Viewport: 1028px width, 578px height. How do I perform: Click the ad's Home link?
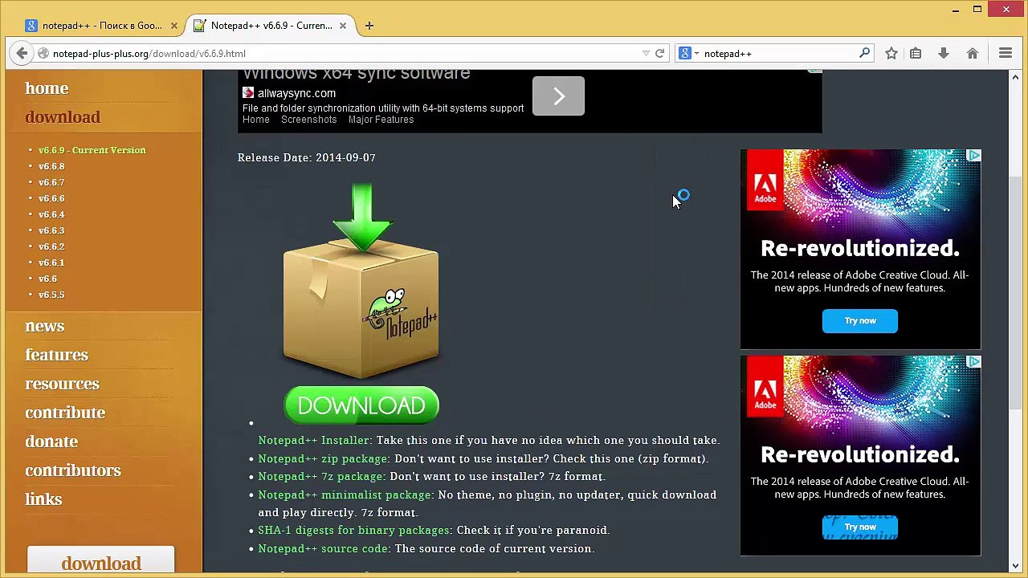coord(256,120)
